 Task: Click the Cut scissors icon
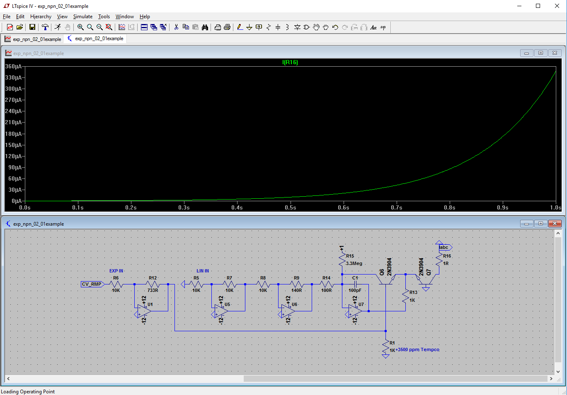click(x=176, y=27)
